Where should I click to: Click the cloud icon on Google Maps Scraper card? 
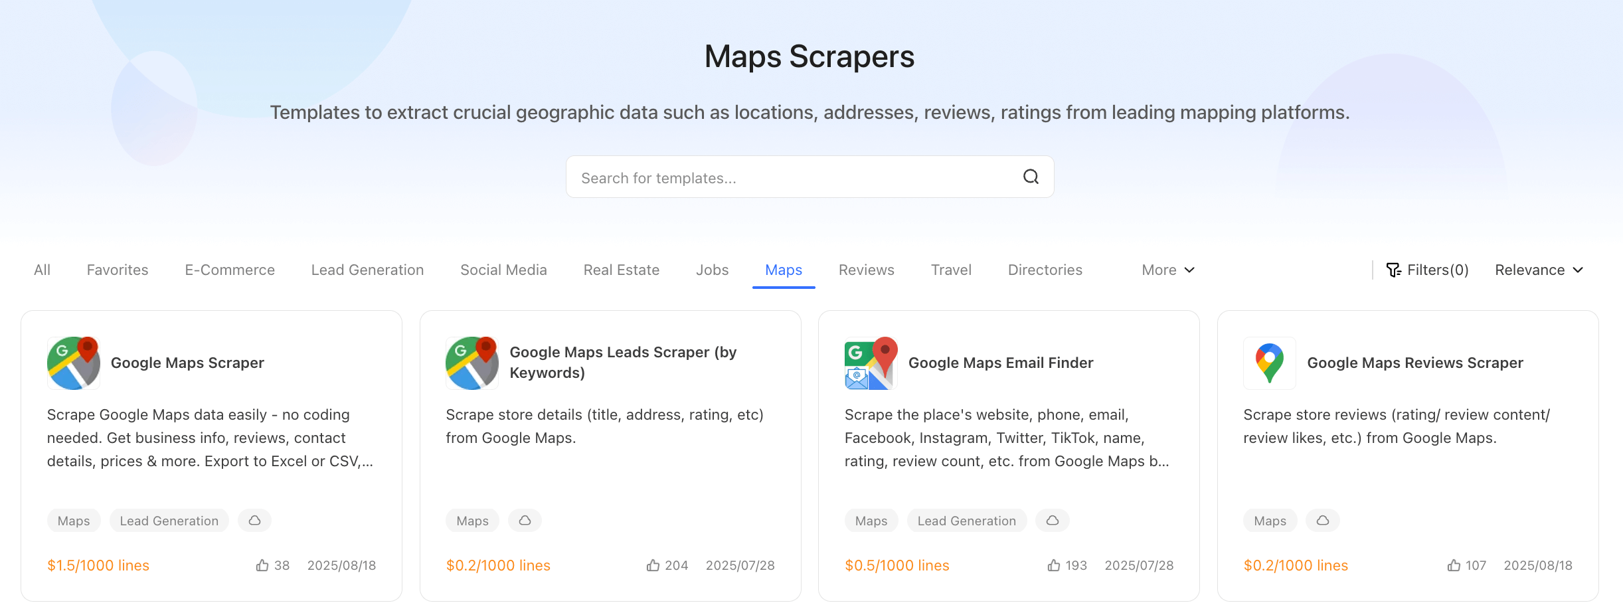[254, 520]
